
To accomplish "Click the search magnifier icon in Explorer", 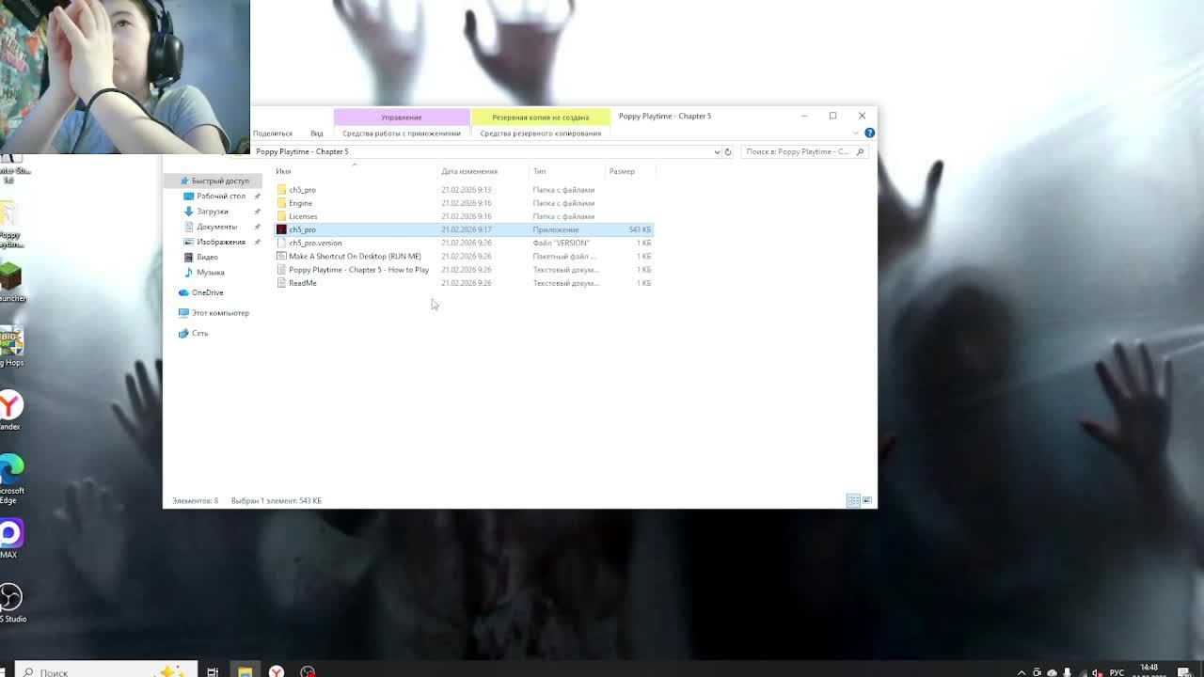I will point(860,151).
